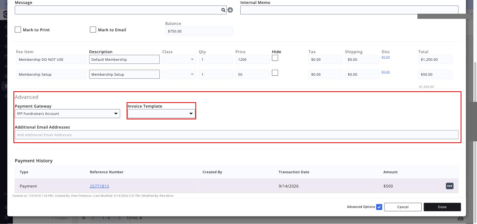Click the Transaction Date column header
477x224 pixels.
tap(294, 172)
